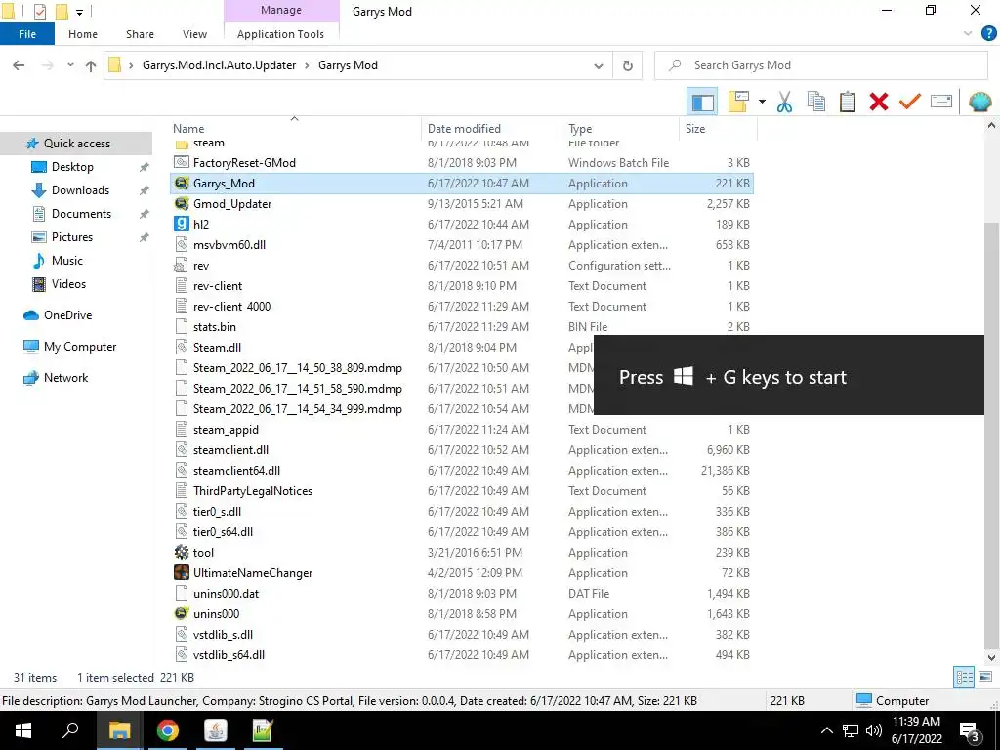Image resolution: width=1000 pixels, height=750 pixels.
Task: Open Music in navigation pane
Action: coord(67,261)
